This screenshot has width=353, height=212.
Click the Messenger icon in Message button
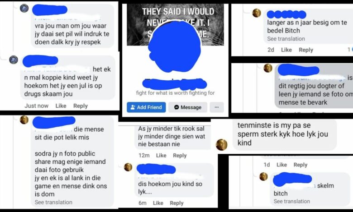tap(176, 107)
